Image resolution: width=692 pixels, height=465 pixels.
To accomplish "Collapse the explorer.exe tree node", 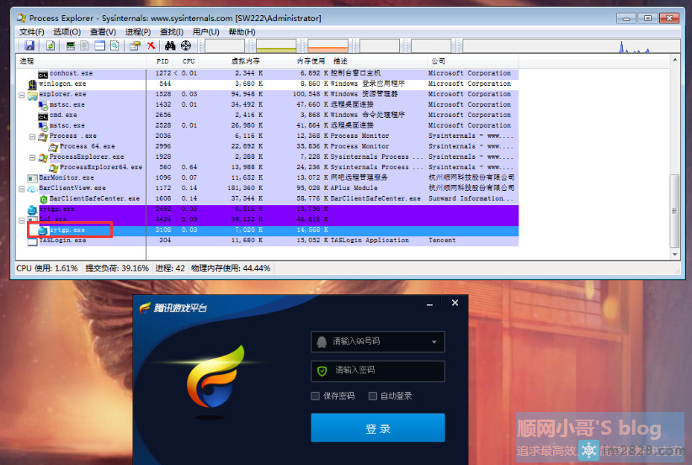I will pyautogui.click(x=22, y=95).
